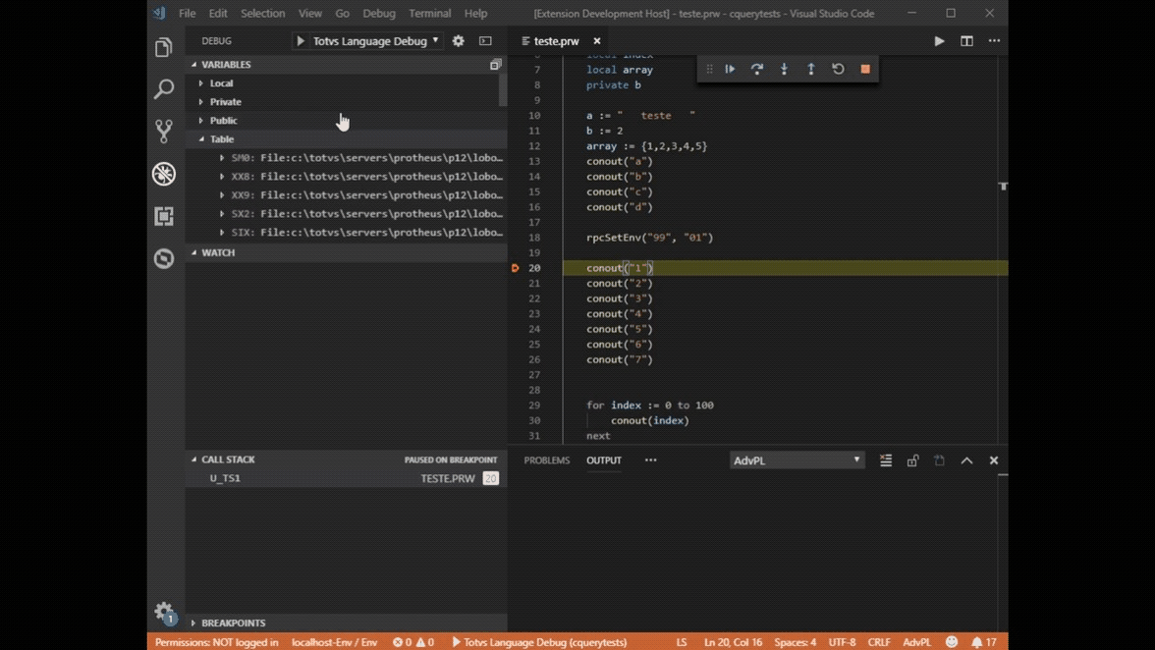Step Out in debug toolbar
Screen dimensions: 1155x650
tap(811, 69)
